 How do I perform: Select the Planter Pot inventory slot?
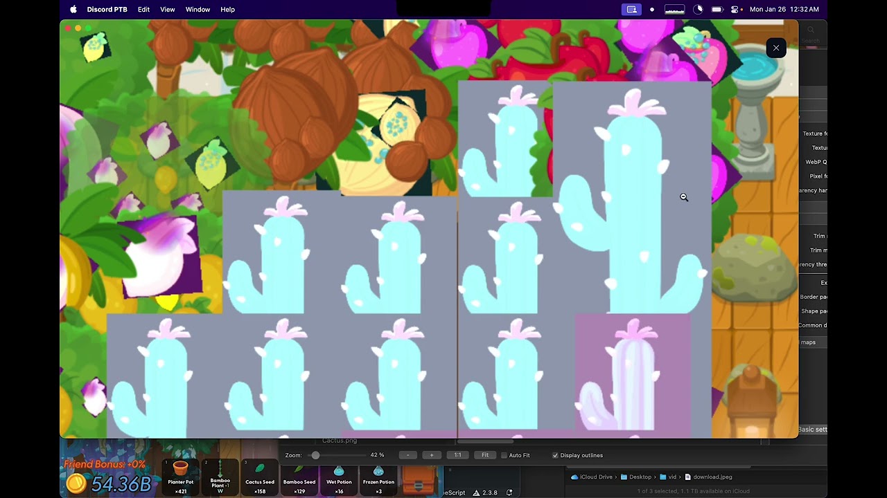coord(181,477)
